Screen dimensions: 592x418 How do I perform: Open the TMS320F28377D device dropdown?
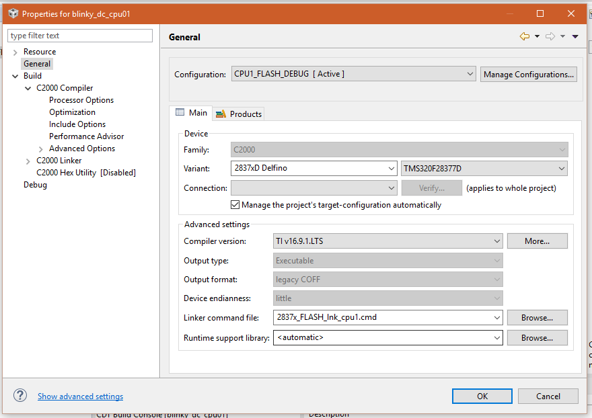click(484, 168)
